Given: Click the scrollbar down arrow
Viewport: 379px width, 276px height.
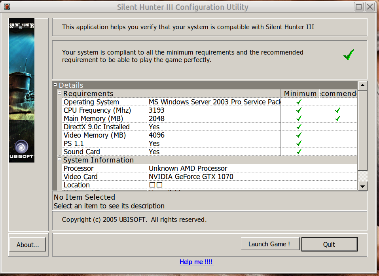Looking at the screenshot, I should [362, 185].
